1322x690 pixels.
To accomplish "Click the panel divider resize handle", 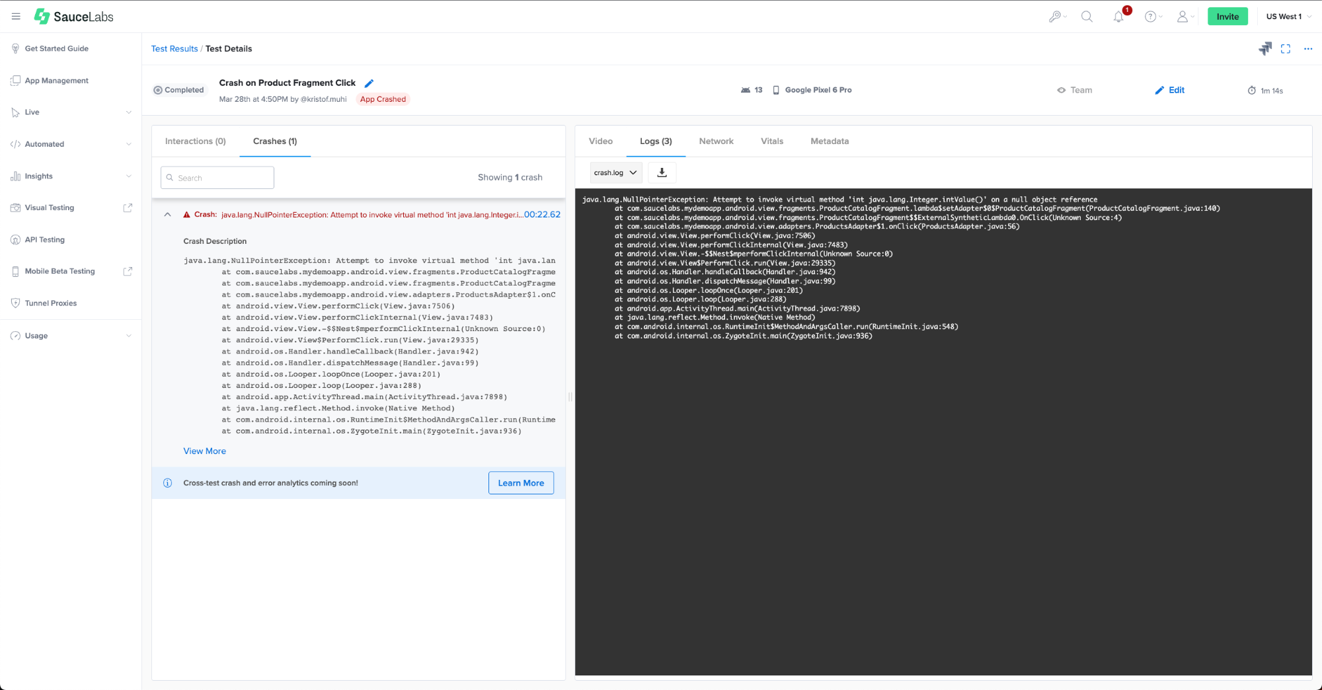I will coord(570,397).
